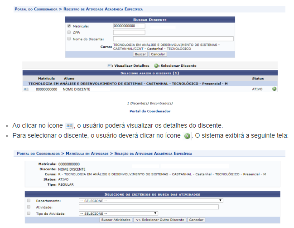Image resolution: width=294 pixels, height=228 pixels.
Task: Check the Nome do Discente checkbox
Action: tap(69, 39)
